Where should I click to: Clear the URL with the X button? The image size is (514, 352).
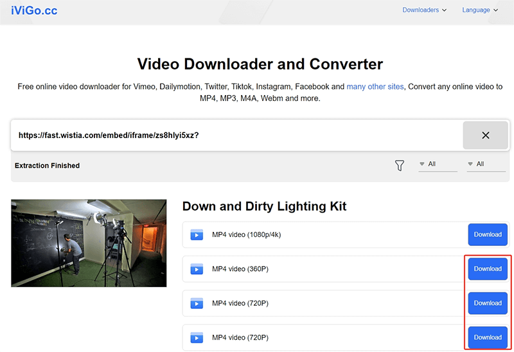click(x=486, y=136)
